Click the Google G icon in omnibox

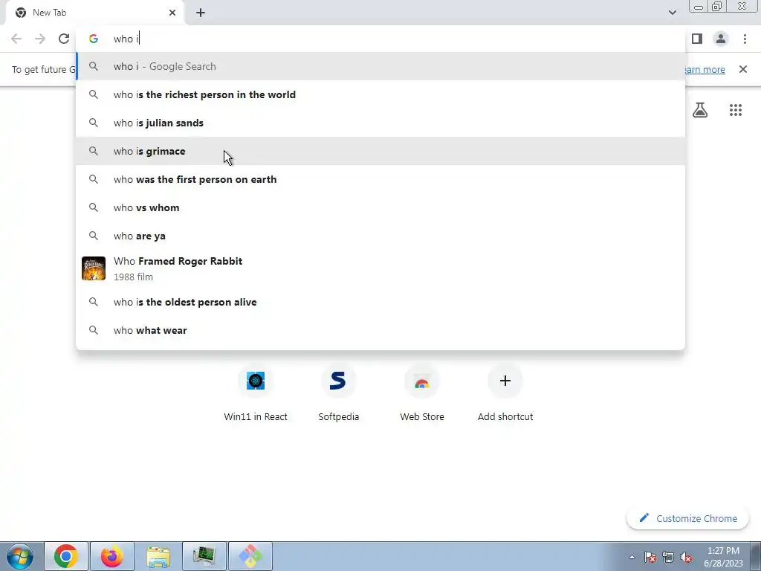pos(94,39)
